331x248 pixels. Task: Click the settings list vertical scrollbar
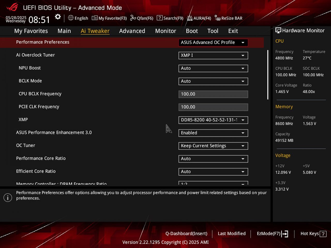tap(268, 75)
